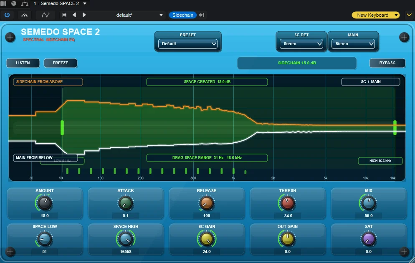Image resolution: width=415 pixels, height=263 pixels.
Task: Expand the yellow chevron at the header's right edge
Action: [409, 15]
